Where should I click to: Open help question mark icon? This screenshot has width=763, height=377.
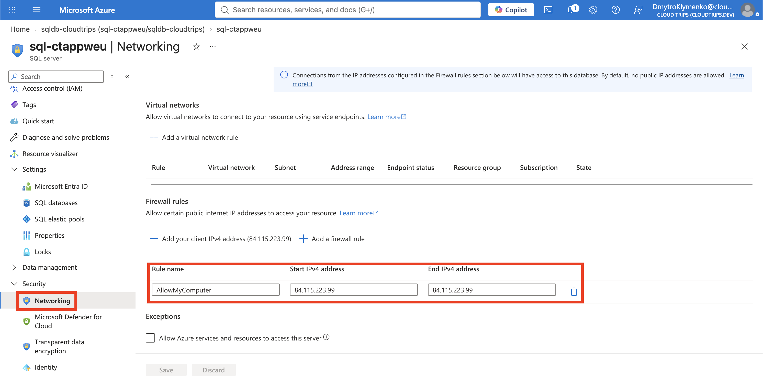tap(615, 10)
